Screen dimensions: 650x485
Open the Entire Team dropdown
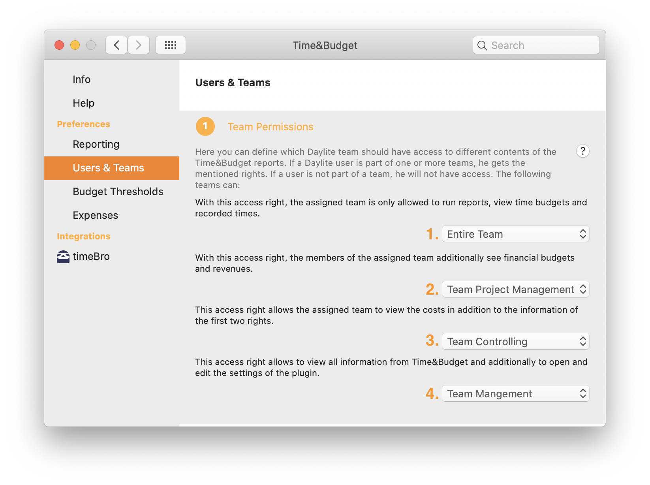516,234
